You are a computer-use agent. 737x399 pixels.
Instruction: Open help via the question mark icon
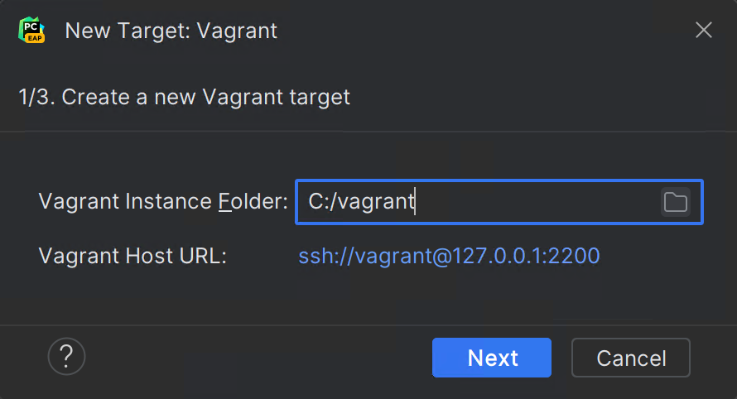coord(67,357)
